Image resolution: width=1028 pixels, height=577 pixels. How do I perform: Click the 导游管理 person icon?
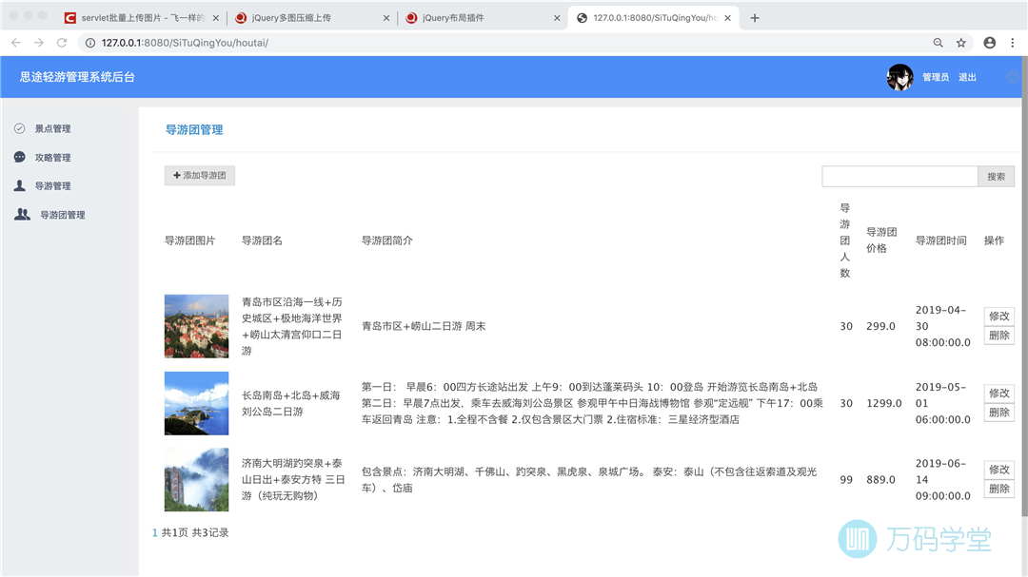pyautogui.click(x=20, y=185)
